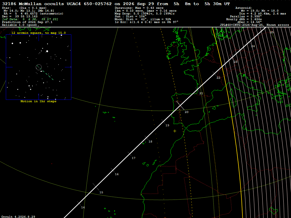Click time marker 21 on path
Image resolution: width=291 pixels, height=218 pixels.
pos(201,93)
